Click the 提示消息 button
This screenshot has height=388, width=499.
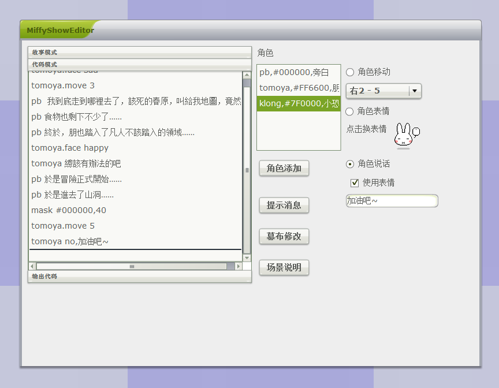pyautogui.click(x=284, y=206)
